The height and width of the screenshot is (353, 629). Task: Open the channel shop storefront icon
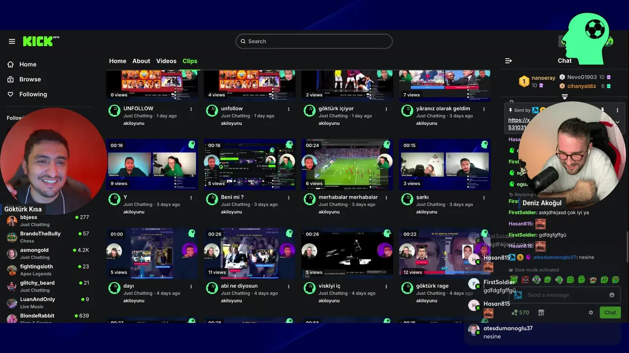click(541, 312)
